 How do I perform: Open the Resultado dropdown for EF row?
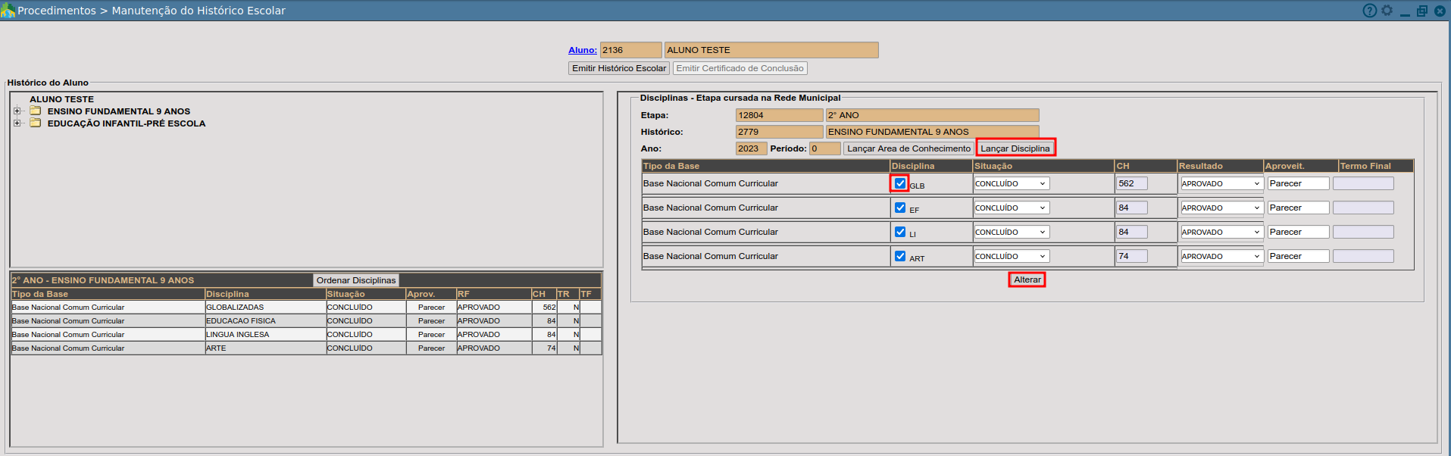click(x=1221, y=208)
